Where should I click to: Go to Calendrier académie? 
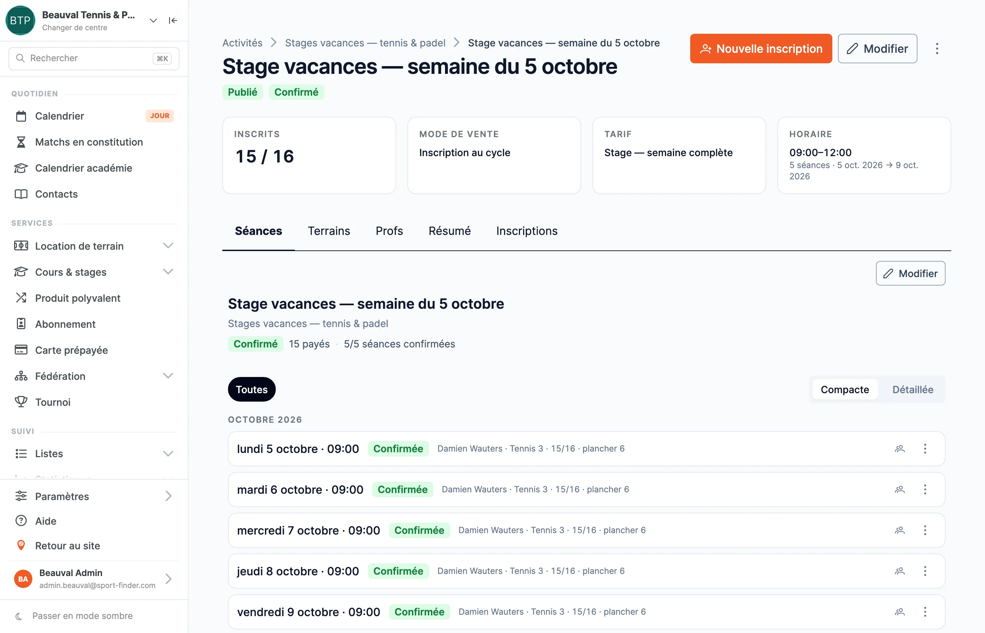pyautogui.click(x=94, y=168)
